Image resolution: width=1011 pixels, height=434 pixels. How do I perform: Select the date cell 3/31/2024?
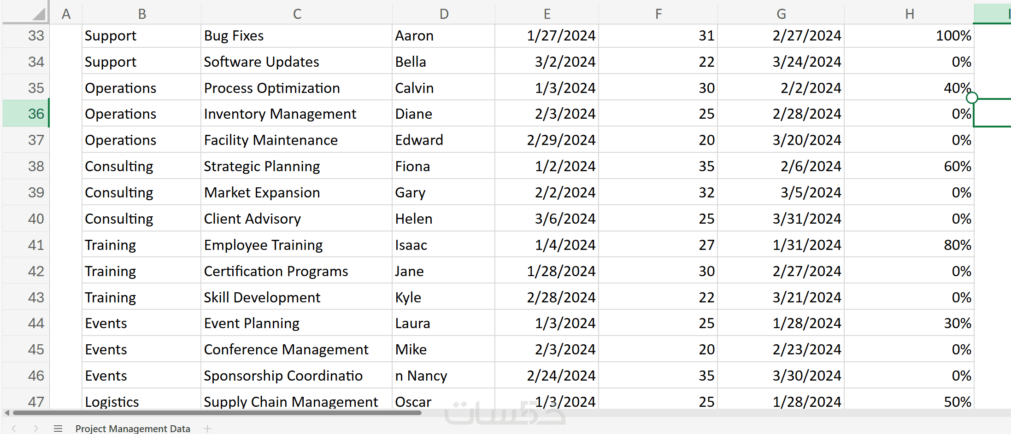781,219
